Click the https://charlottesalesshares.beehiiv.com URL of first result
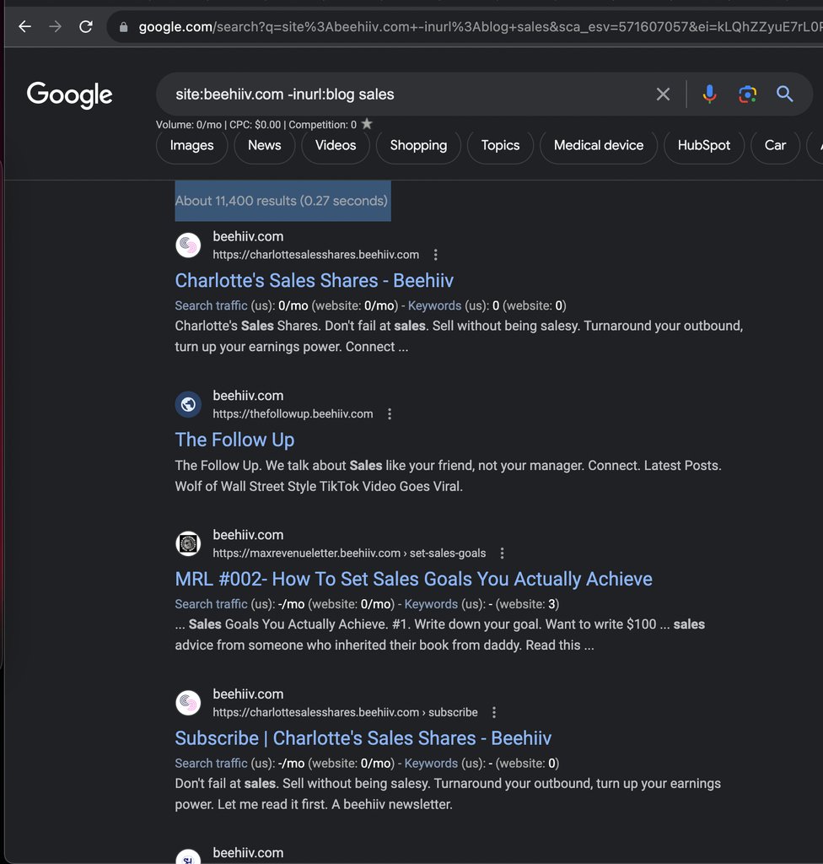The width and height of the screenshot is (823, 864). point(316,255)
